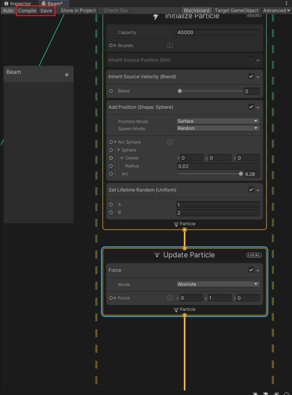Click the Initialize Particle lightning icon

pos(156,16)
